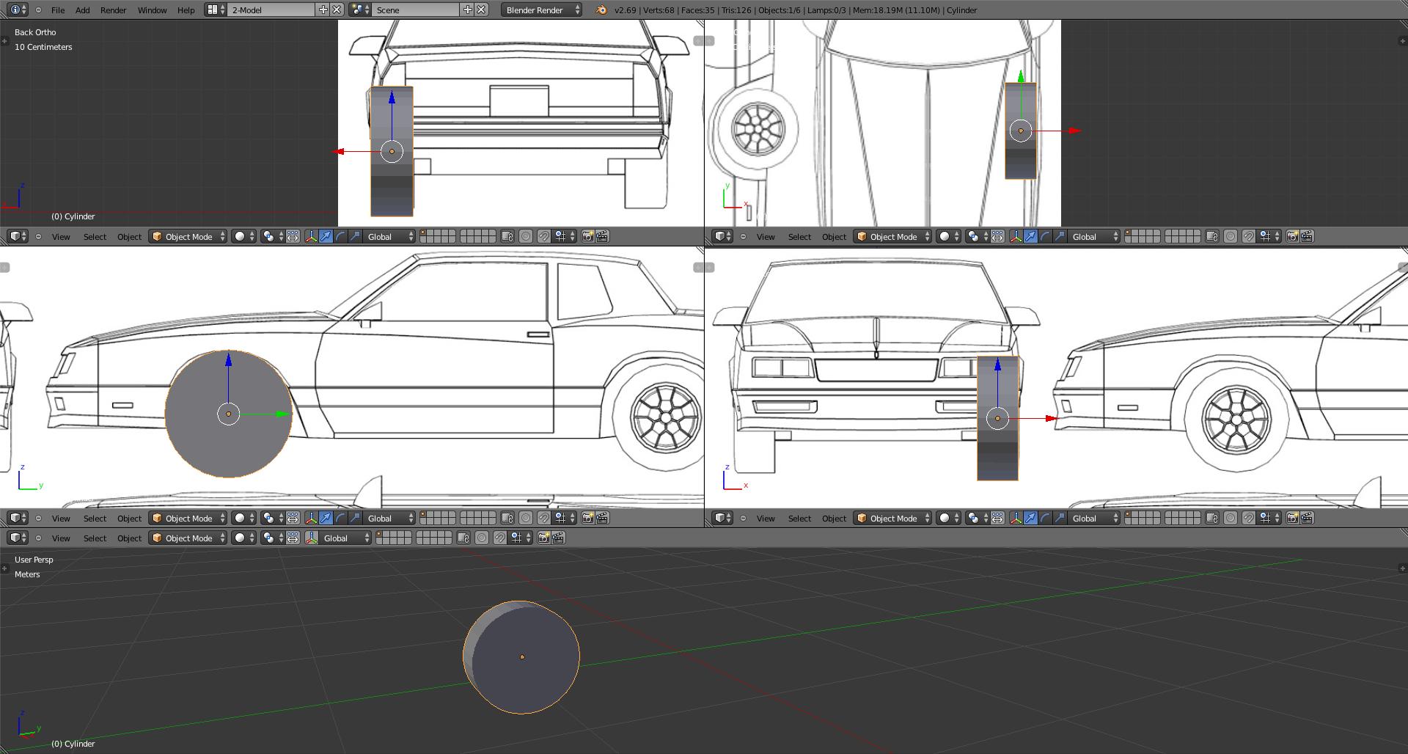Open the Object Mode dropdown in the Back Ortho view
The height and width of the screenshot is (754, 1408).
point(188,237)
